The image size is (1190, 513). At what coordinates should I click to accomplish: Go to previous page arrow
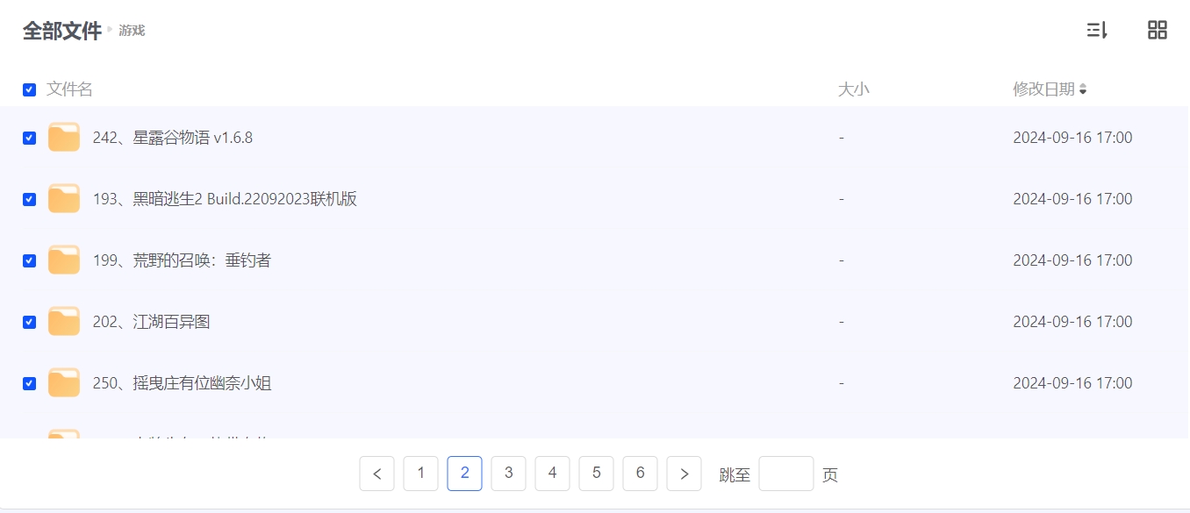click(x=377, y=474)
